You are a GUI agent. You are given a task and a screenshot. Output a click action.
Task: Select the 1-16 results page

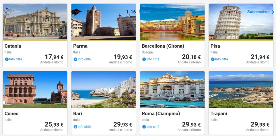131,12
